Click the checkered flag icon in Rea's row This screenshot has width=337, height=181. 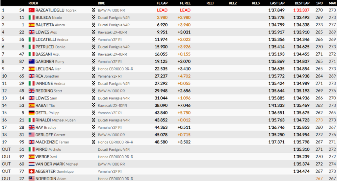[94, 76]
